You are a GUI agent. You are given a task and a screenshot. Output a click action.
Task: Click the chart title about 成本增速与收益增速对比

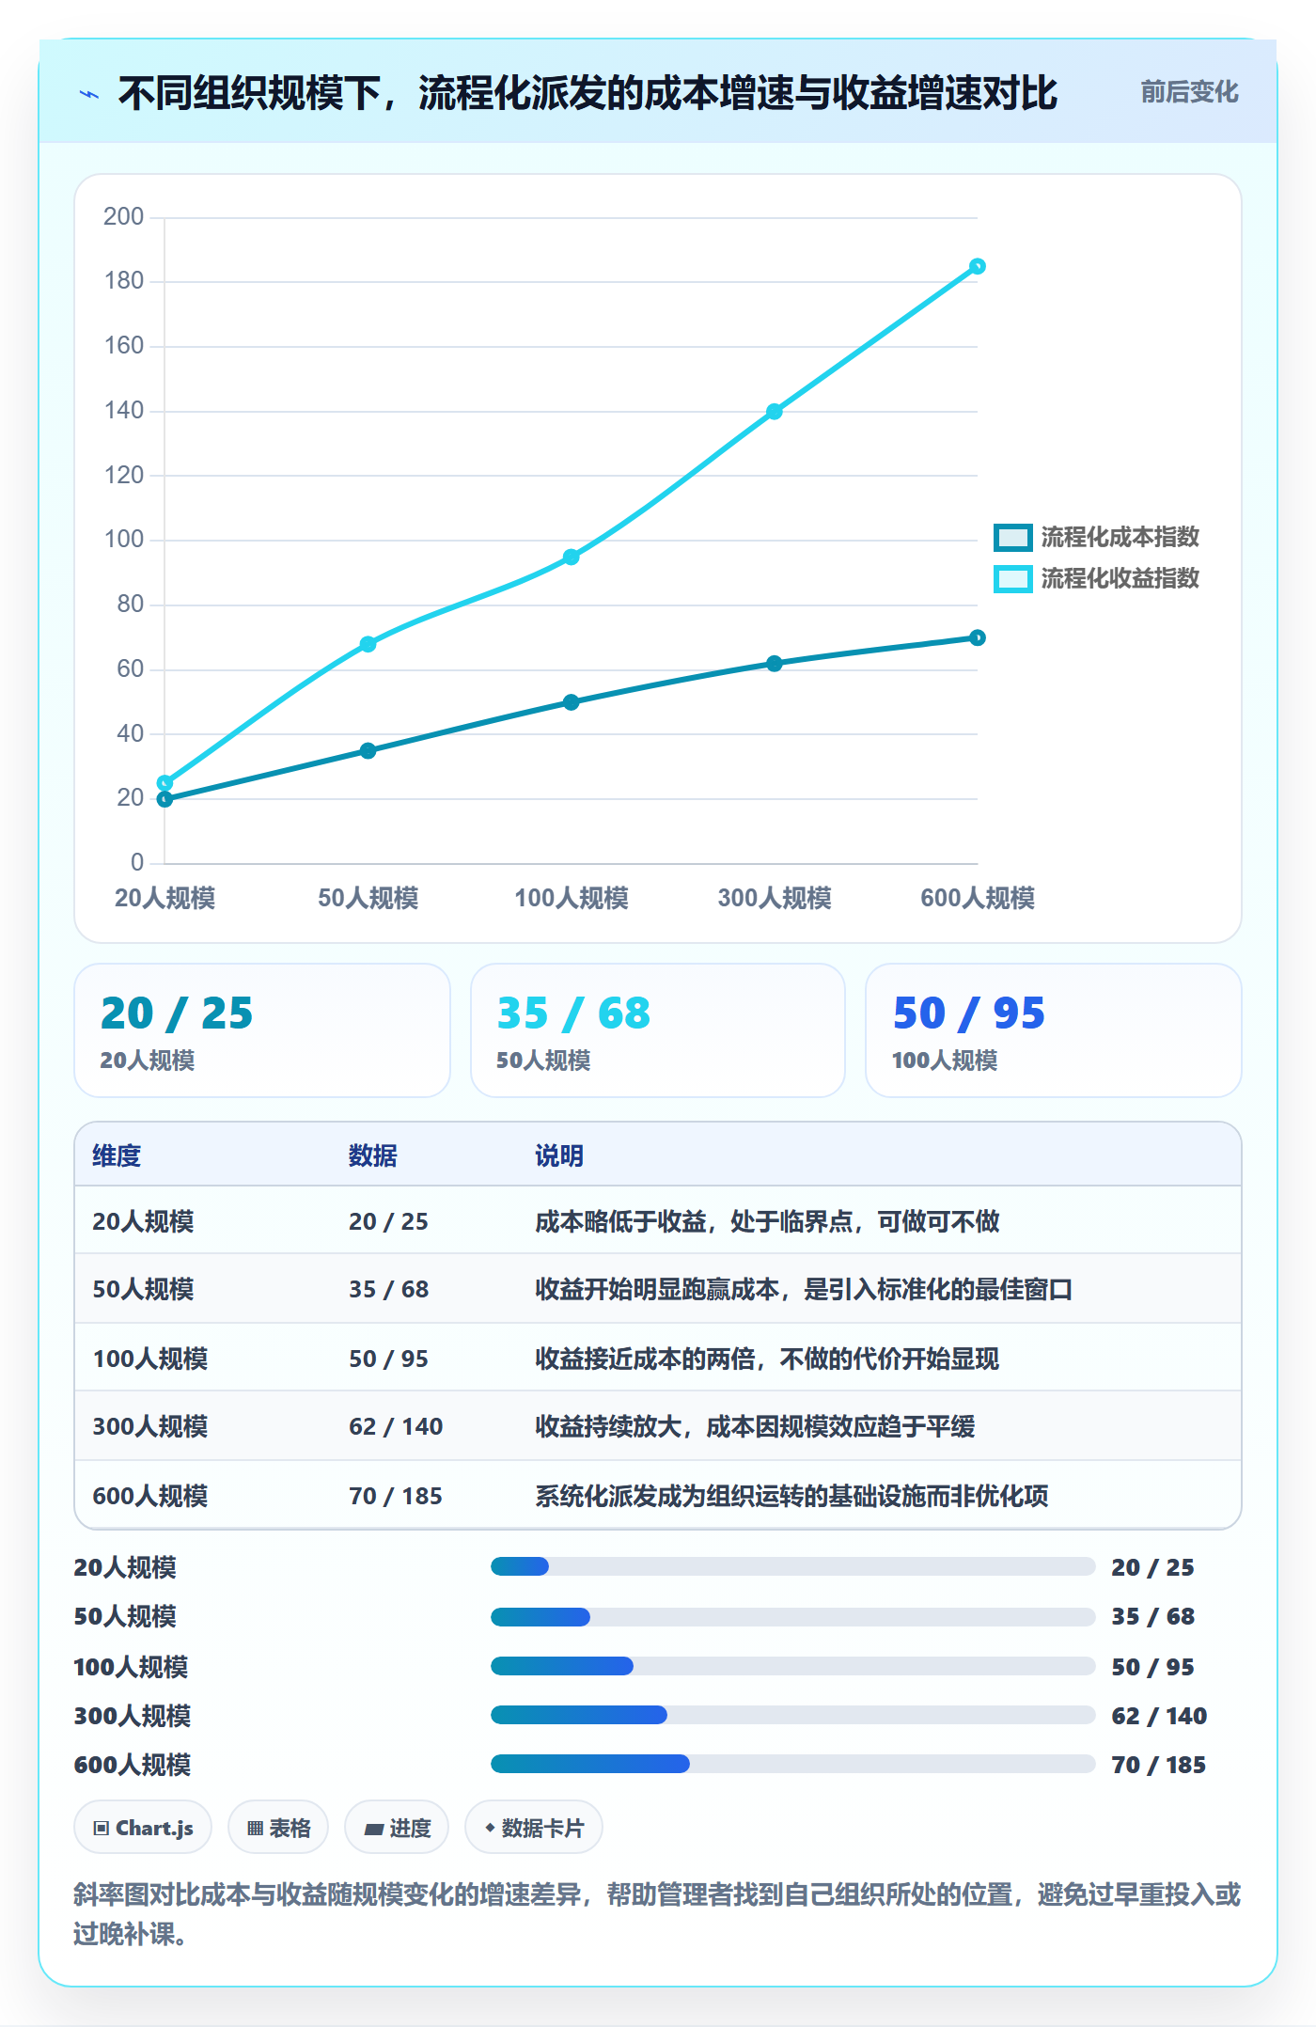(587, 93)
